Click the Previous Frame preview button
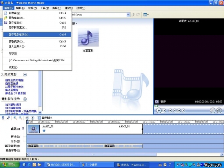 coord(175,111)
